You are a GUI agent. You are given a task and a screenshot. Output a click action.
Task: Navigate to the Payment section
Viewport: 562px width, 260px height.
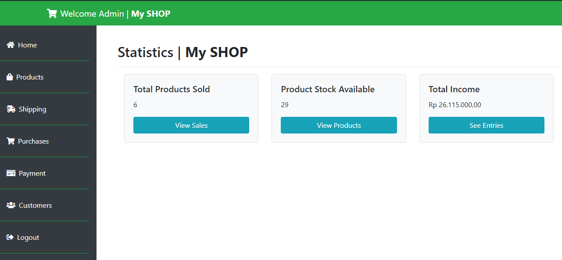click(32, 173)
